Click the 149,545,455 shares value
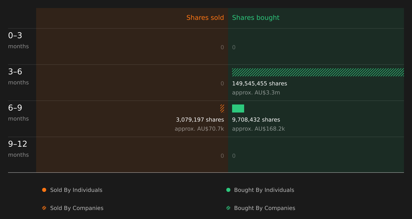 coord(259,84)
